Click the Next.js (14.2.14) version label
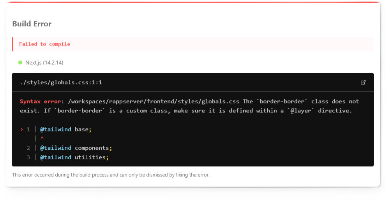The height and width of the screenshot is (208, 385). coord(44,63)
